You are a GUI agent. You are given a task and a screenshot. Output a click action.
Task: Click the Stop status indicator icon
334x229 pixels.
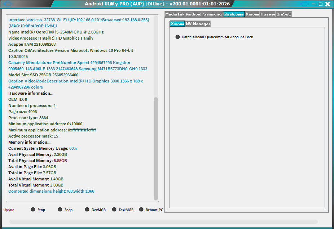coord(33,210)
